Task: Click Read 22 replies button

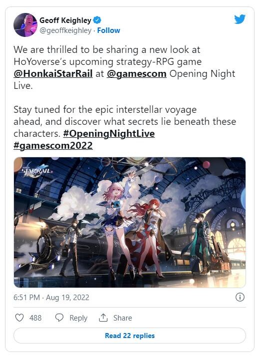Action: [130, 336]
